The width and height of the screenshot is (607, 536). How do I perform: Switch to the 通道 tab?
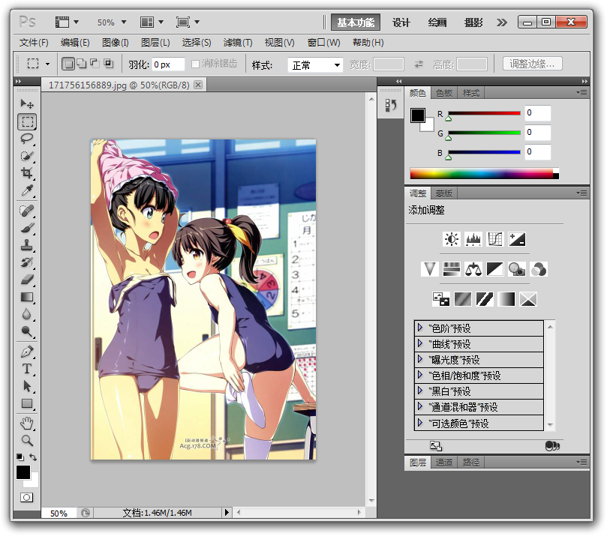pyautogui.click(x=444, y=462)
